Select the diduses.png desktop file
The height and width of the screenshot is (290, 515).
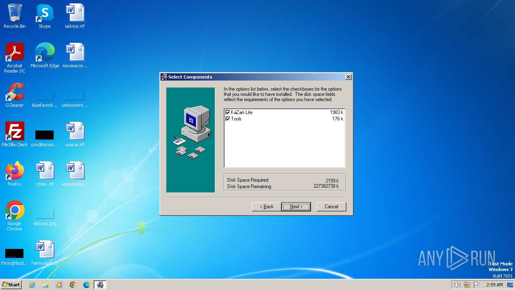pos(45,217)
